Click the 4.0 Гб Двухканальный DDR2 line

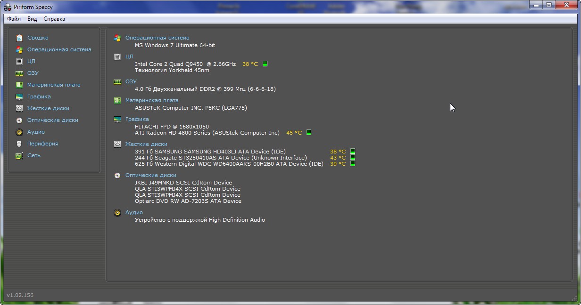[205, 89]
